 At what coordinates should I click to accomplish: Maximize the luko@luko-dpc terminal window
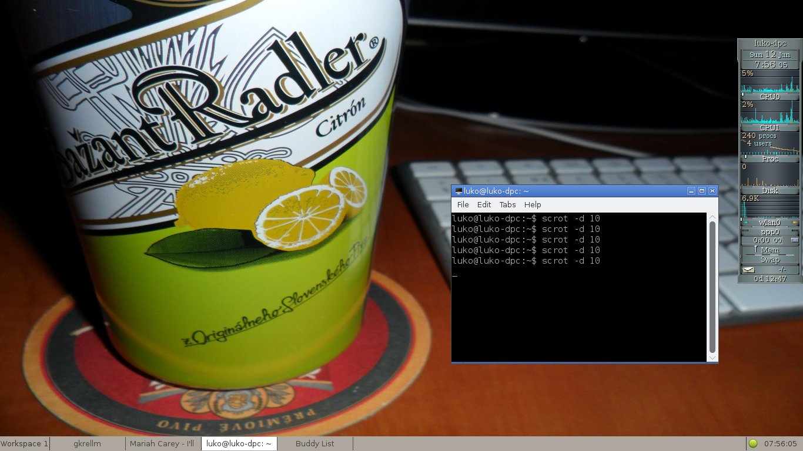coord(701,191)
